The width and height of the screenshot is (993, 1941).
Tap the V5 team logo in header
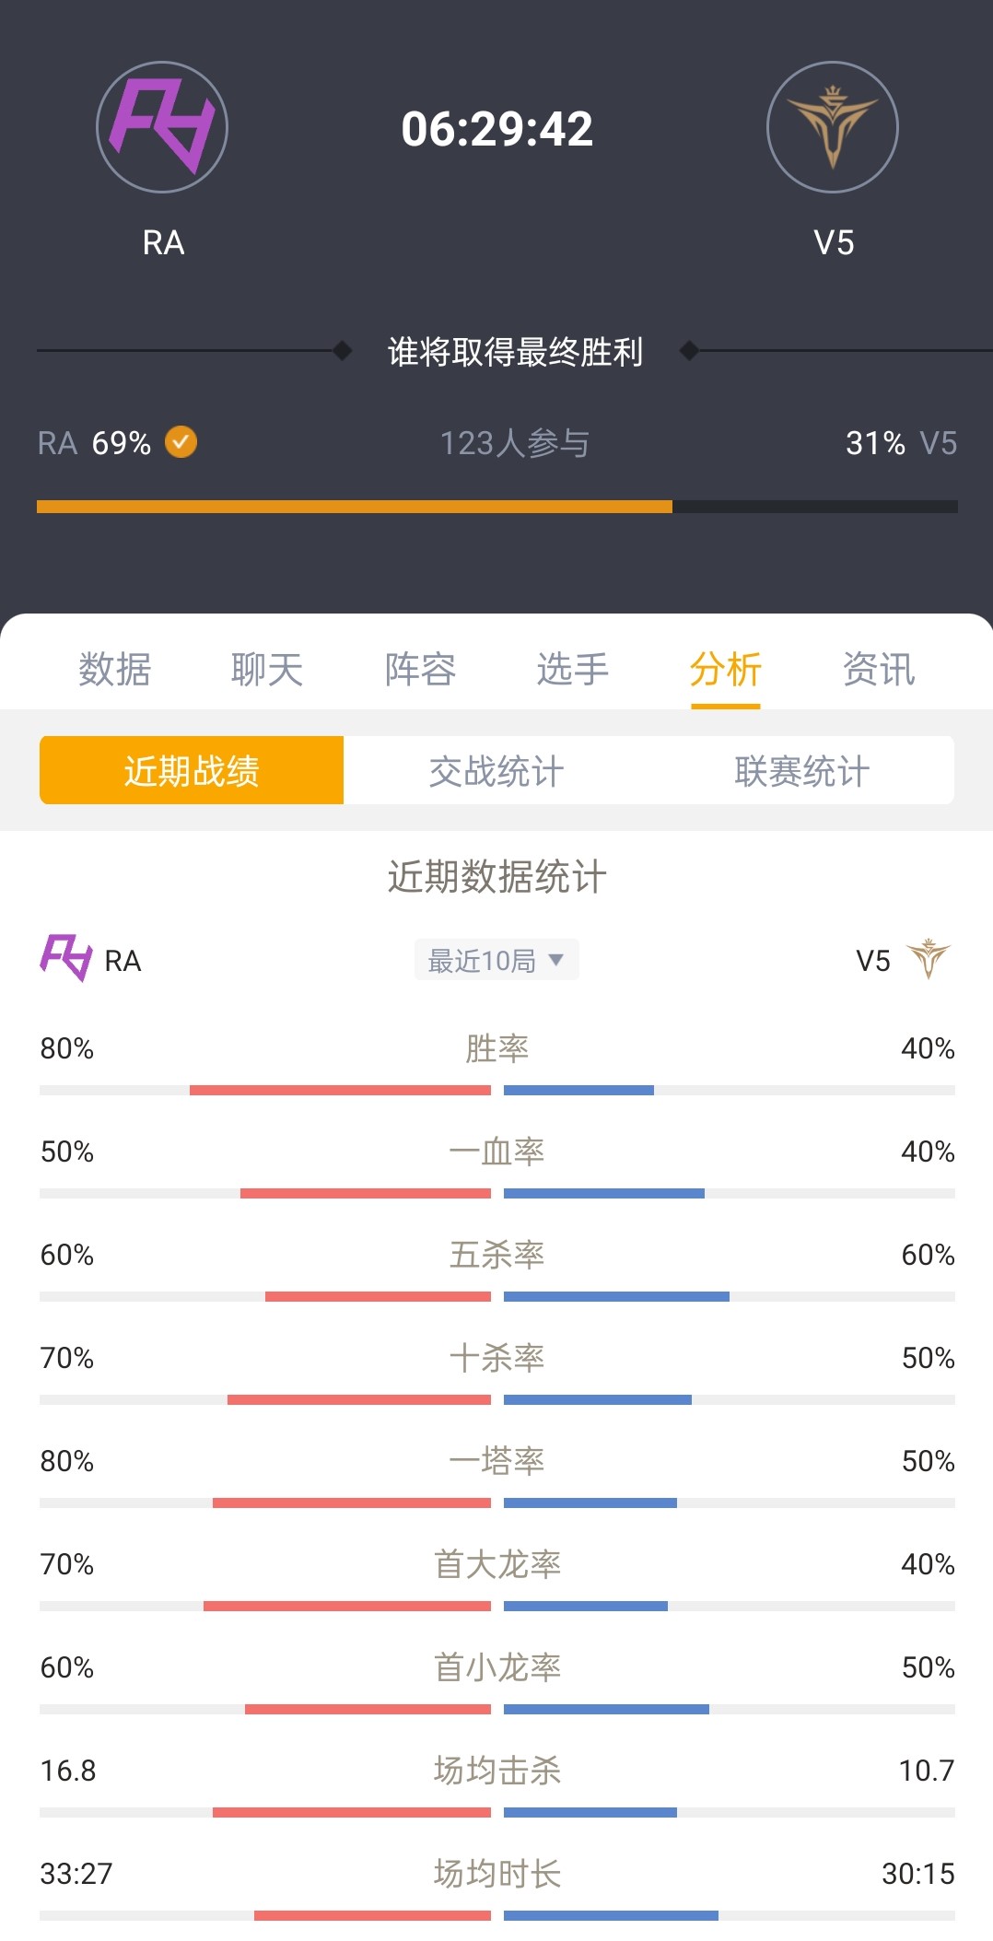point(832,127)
